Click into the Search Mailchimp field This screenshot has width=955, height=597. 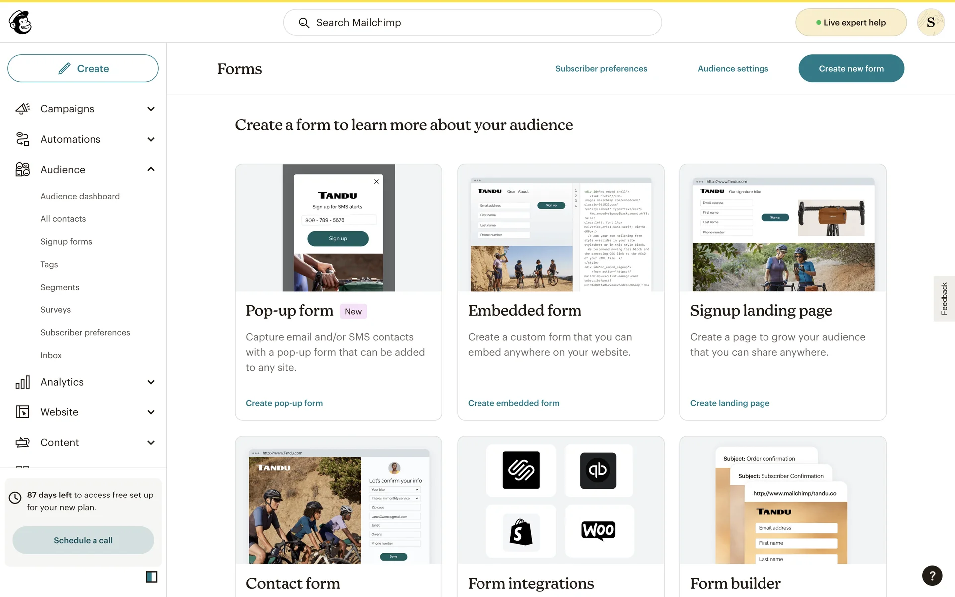(x=473, y=23)
